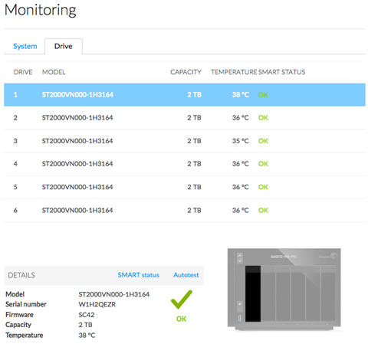Click the sixth drive bay on NAS image
Screen dimensions: 368x344
click(328, 293)
